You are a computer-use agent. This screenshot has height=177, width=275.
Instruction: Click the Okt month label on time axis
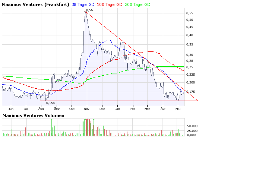point(72,109)
